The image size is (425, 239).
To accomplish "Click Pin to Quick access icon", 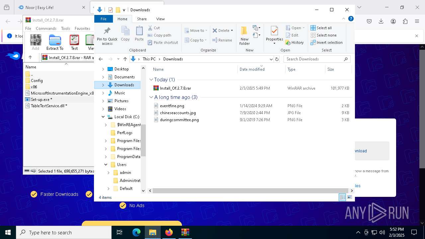I will (x=107, y=36).
